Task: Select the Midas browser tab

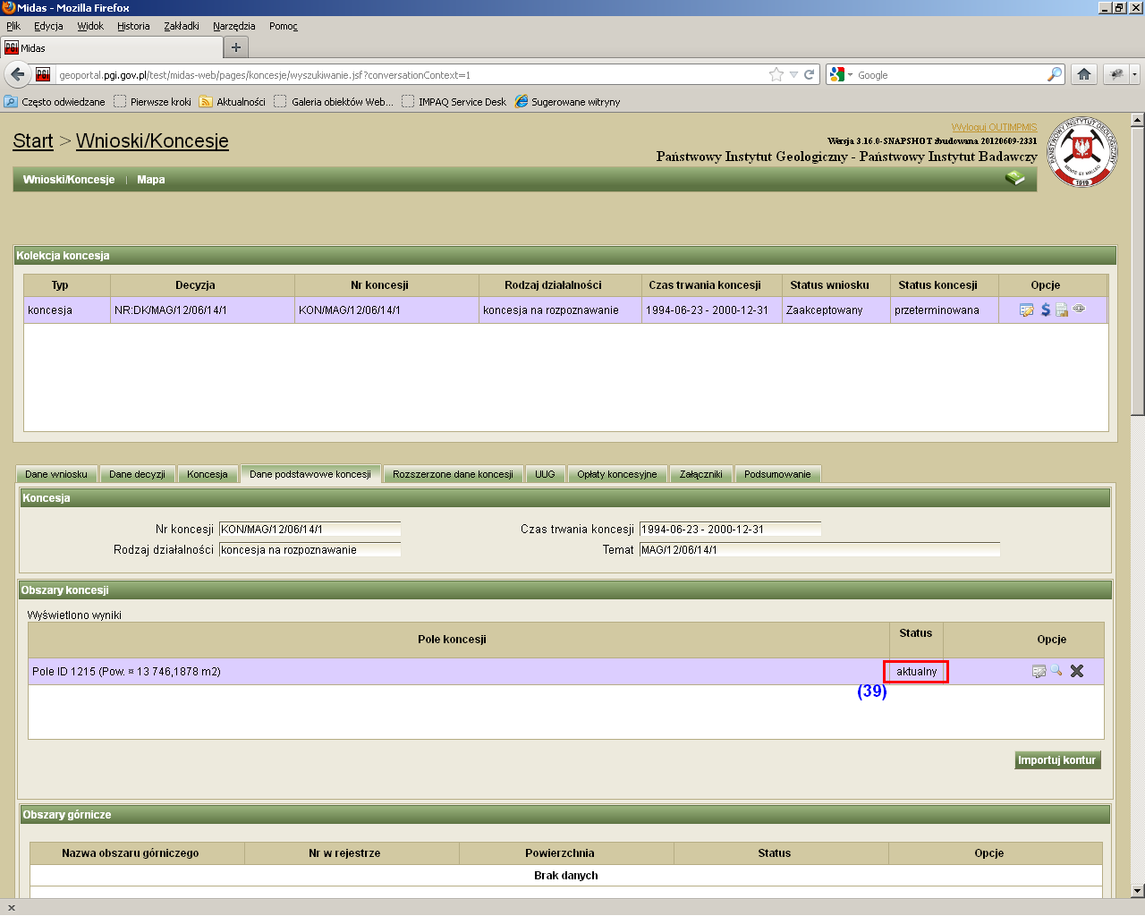Action: [112, 47]
